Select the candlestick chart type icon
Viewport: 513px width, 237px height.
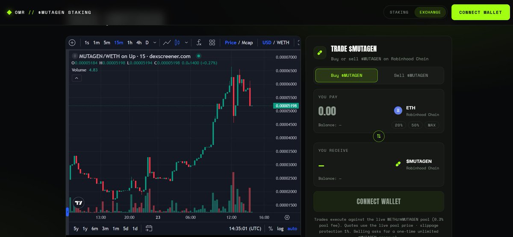pyautogui.click(x=177, y=43)
